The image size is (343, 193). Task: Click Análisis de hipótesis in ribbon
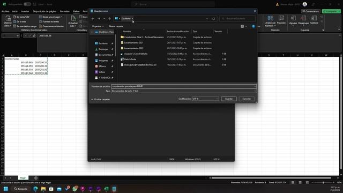pos(270,21)
